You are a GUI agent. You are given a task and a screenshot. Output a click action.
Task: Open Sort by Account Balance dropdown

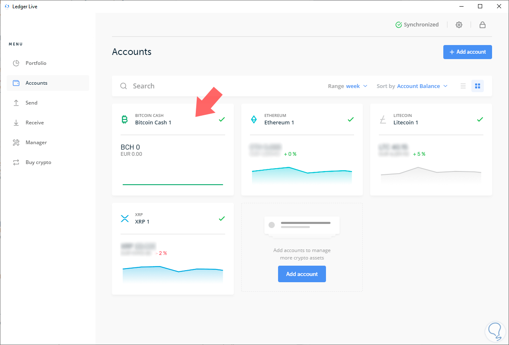pyautogui.click(x=422, y=86)
